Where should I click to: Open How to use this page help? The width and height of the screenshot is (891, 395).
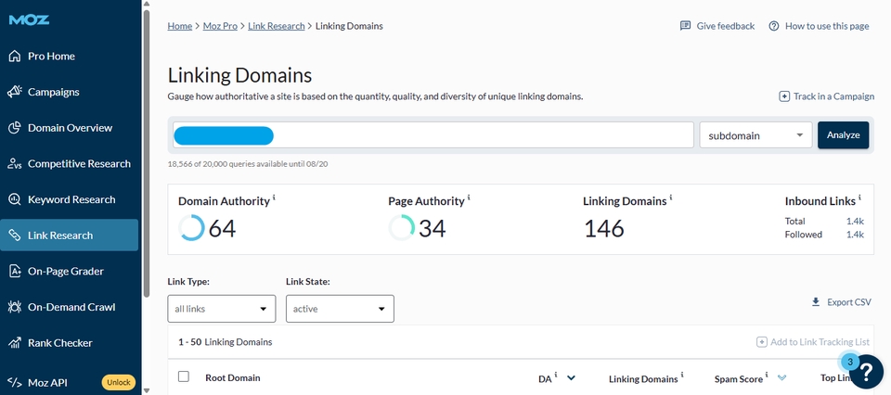tap(819, 26)
